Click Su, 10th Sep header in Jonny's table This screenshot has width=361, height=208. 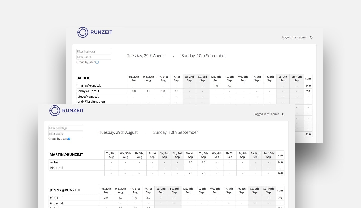pos(268,191)
